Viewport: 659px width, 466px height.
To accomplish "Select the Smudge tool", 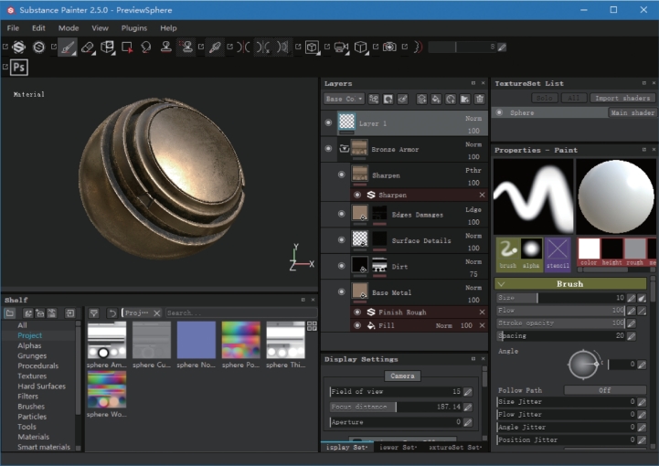I will coord(146,48).
